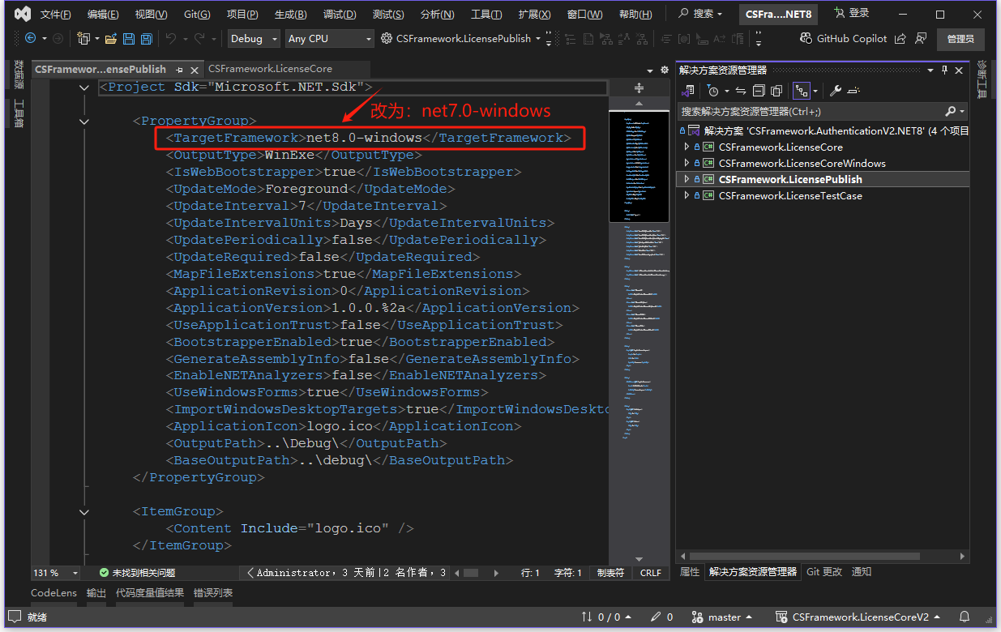Click the Open File folder icon
This screenshot has height=632, width=1001.
pos(109,38)
